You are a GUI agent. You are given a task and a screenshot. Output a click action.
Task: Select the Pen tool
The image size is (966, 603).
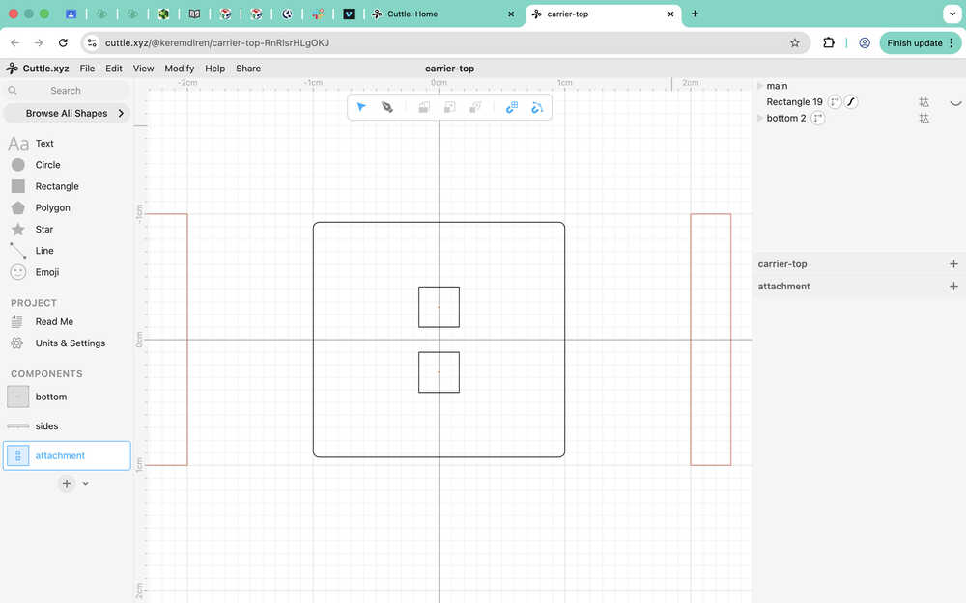[387, 107]
